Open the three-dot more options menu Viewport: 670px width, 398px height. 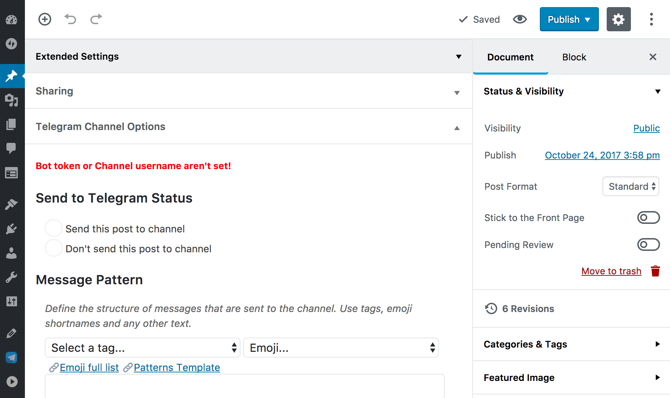(651, 19)
